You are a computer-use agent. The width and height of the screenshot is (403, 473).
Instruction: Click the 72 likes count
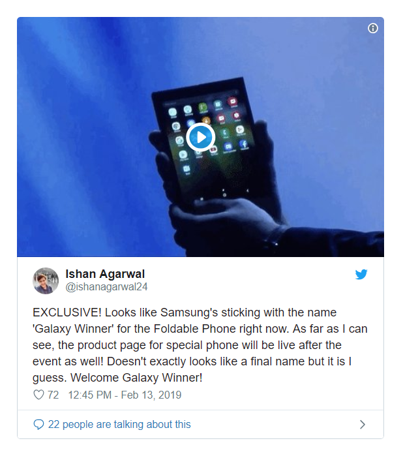tap(53, 395)
